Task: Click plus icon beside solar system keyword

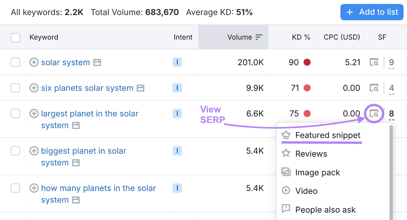Action: tap(34, 62)
